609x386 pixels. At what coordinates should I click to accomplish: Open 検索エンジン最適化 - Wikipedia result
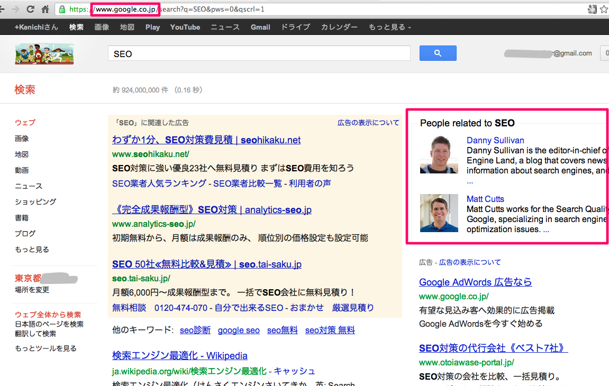(180, 356)
